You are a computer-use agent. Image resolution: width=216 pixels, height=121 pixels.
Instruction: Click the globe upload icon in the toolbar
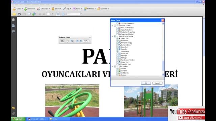coord(34,14)
